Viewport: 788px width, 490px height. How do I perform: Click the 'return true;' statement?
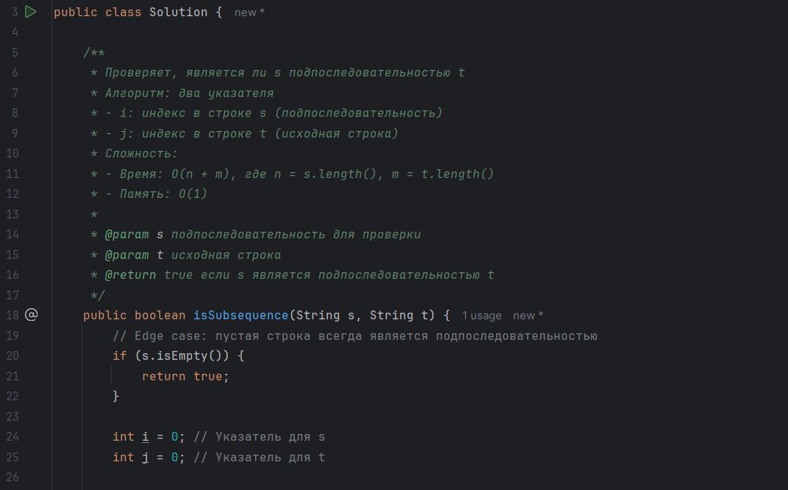(x=185, y=376)
